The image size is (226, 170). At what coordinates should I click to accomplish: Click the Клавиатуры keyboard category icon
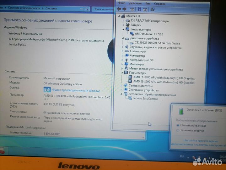click(127, 51)
